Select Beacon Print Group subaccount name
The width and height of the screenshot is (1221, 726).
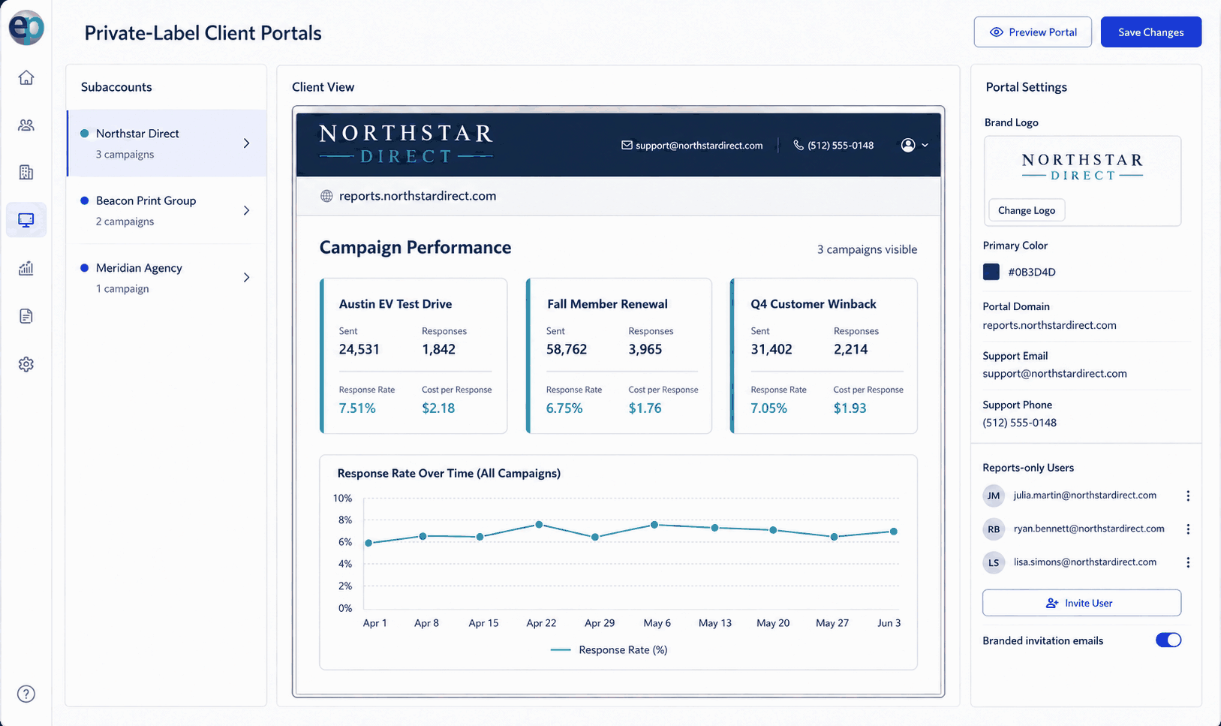point(146,200)
